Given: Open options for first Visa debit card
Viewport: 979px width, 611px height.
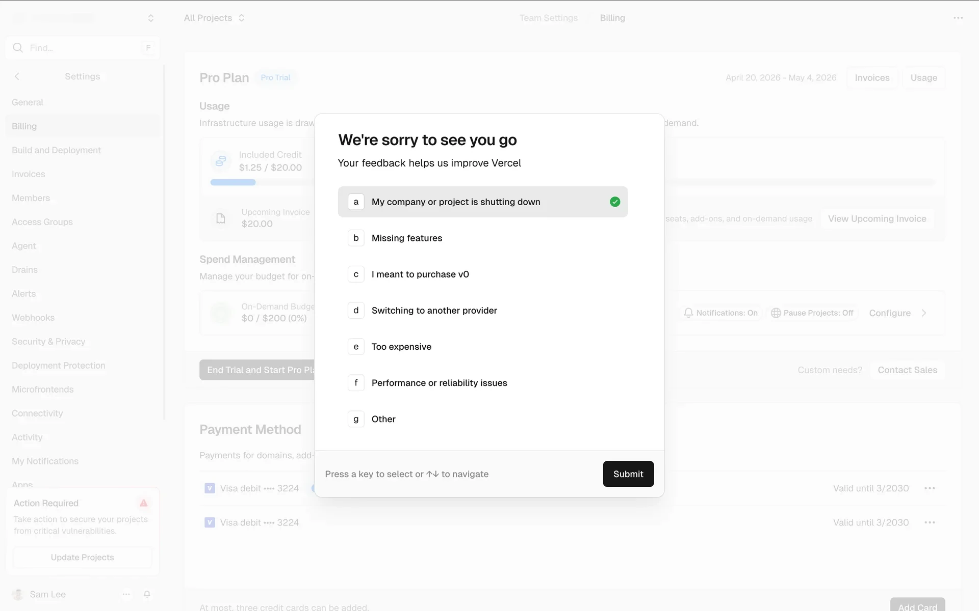Looking at the screenshot, I should tap(930, 488).
